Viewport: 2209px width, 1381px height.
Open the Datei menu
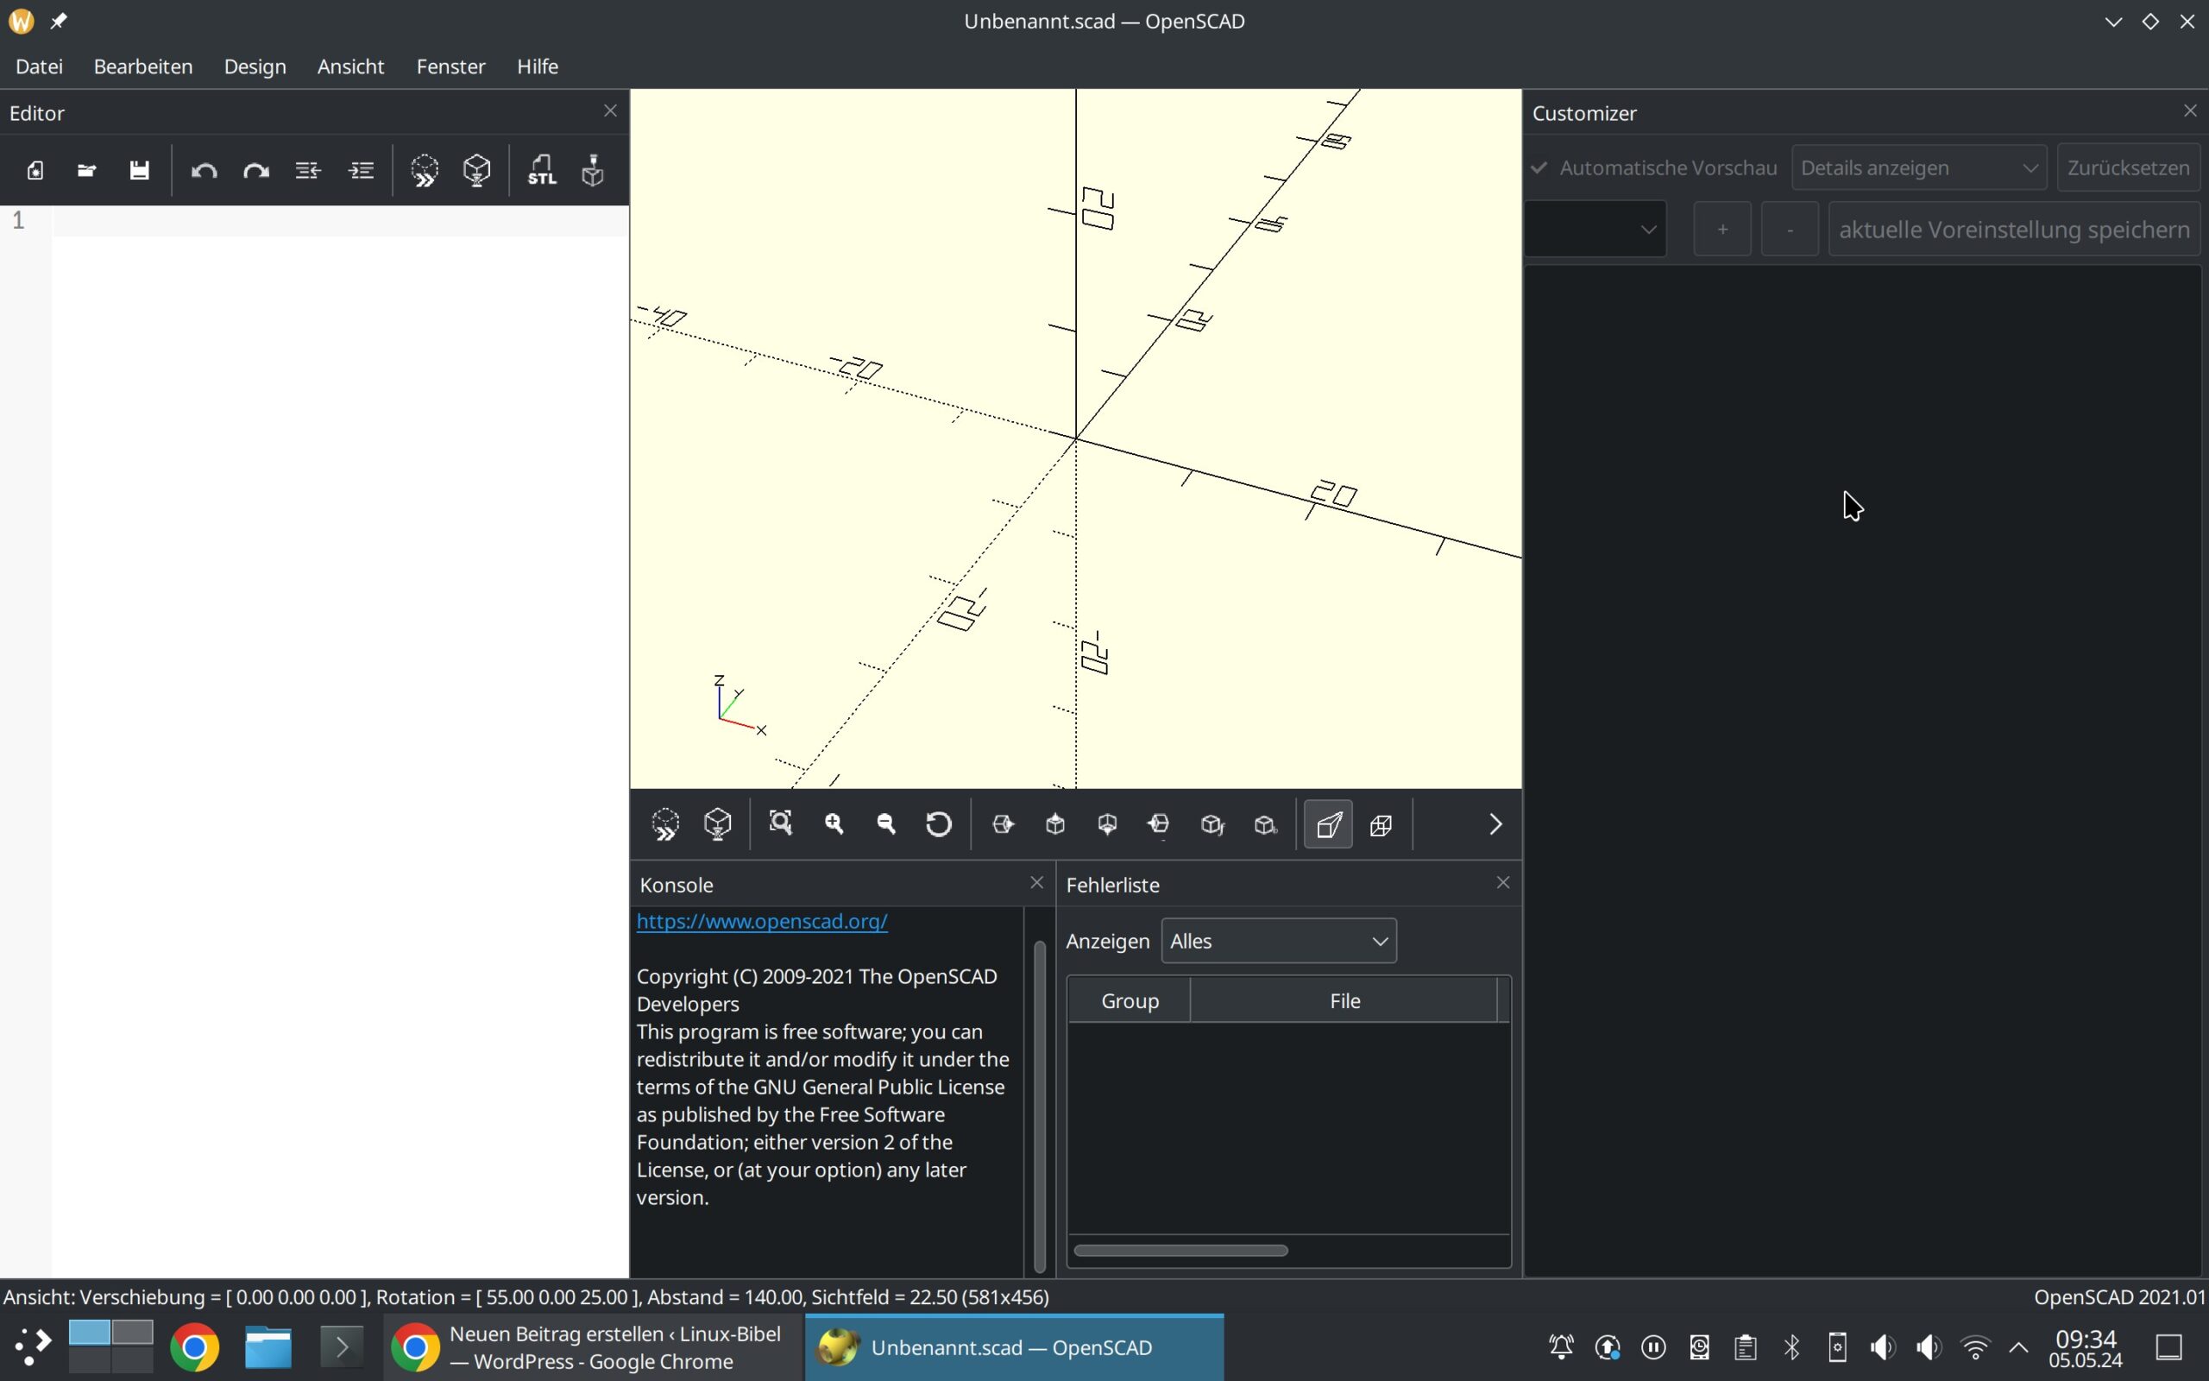point(39,66)
